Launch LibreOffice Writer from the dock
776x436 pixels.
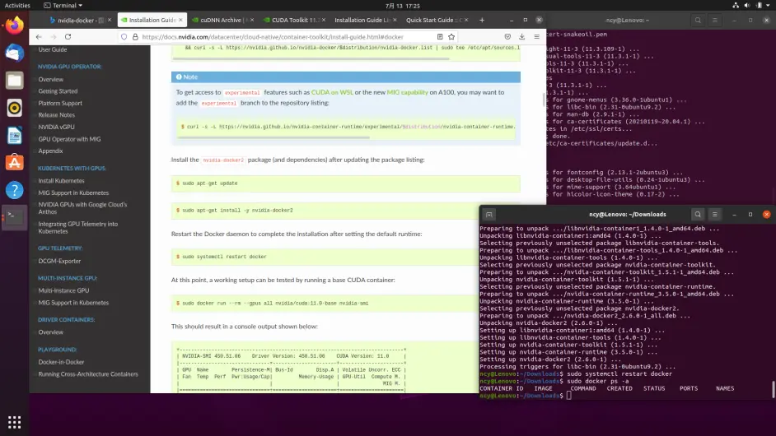(x=14, y=136)
